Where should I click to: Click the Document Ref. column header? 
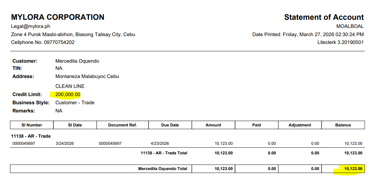click(122, 125)
